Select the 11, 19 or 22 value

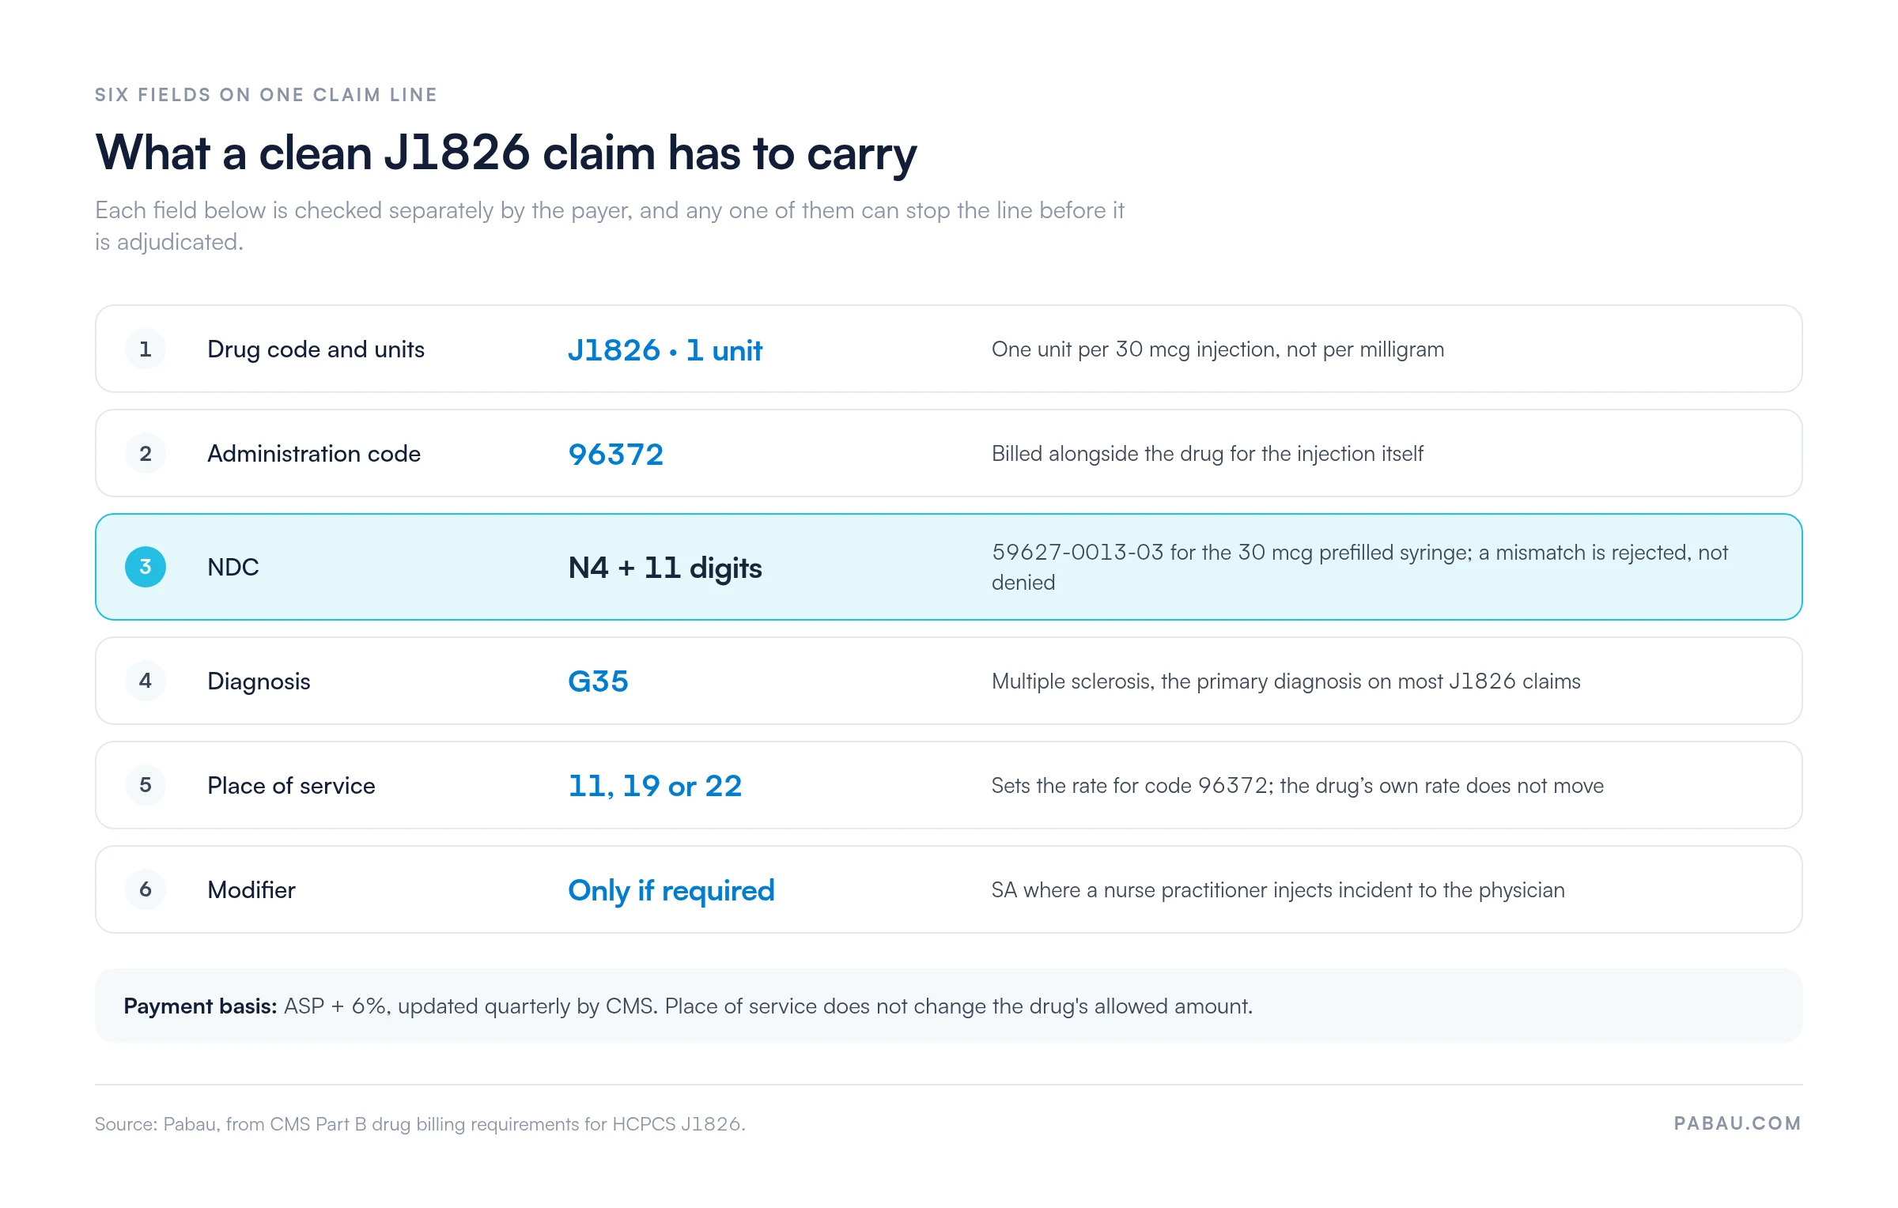click(x=655, y=786)
